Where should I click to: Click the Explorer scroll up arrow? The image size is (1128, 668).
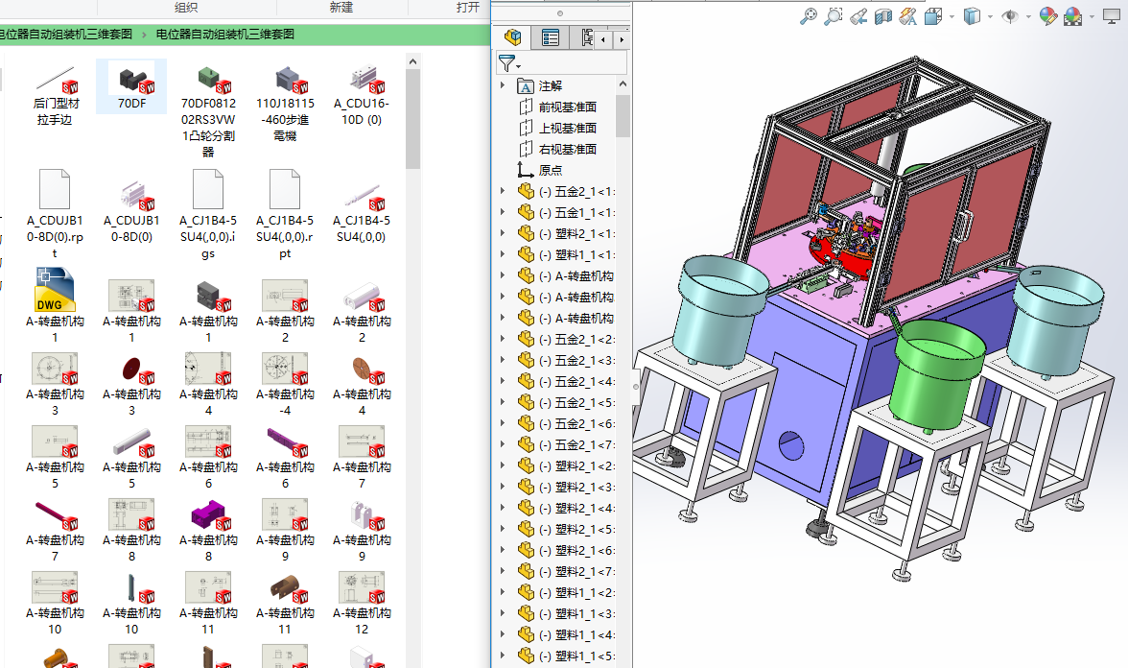(412, 61)
